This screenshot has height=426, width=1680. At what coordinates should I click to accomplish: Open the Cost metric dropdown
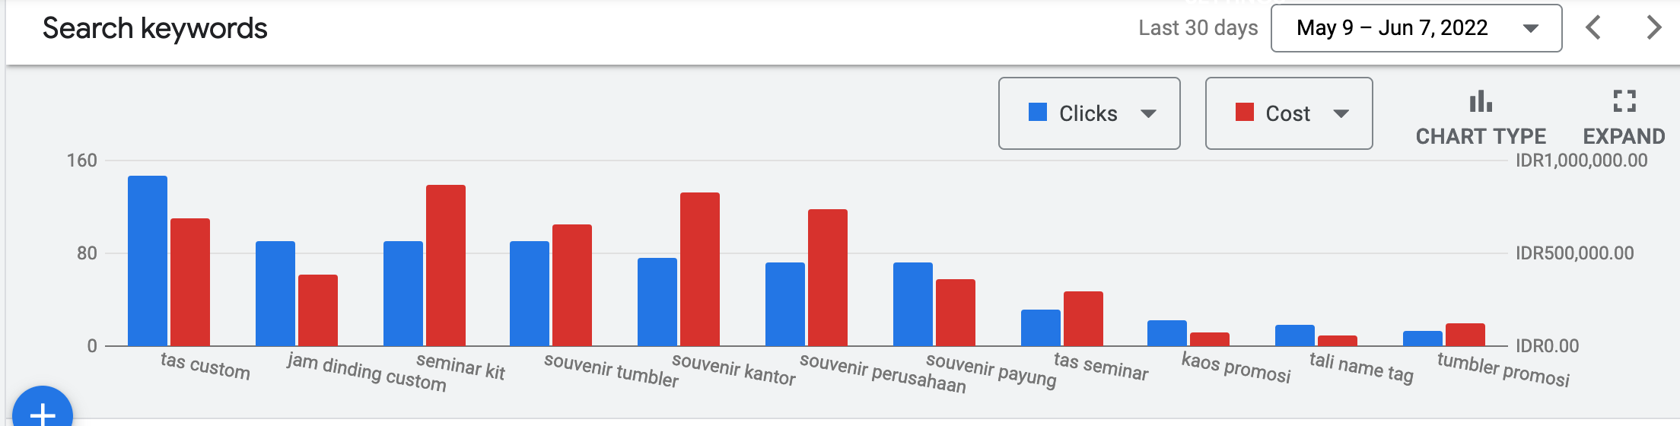(1288, 113)
